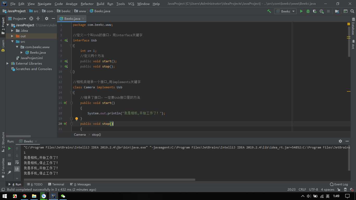356x200 pixels.
Task: Fold the Usb interface body at line 5
Action: [71, 46]
